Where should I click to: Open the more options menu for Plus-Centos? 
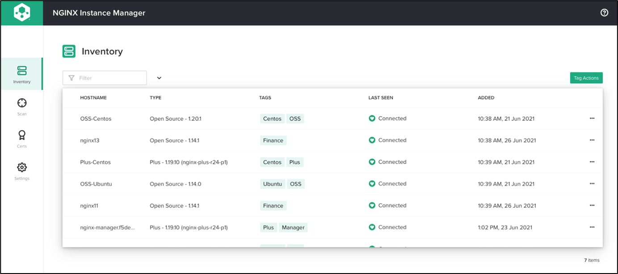pos(592,162)
